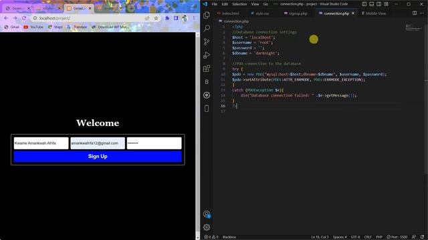Open notifications bell in status bar
The width and height of the screenshot is (428, 240).
point(422,237)
